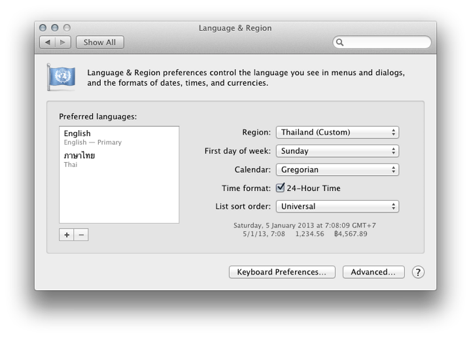Click the magnifying glass search icon
Viewport: 471px width, 338px height.
coord(340,42)
